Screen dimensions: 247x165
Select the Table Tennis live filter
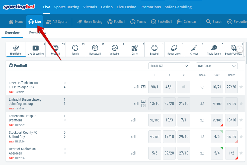[x=214, y=49]
